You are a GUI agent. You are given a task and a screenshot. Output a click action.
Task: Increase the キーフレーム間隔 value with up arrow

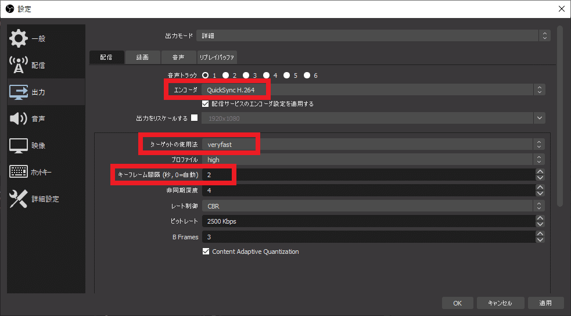point(540,171)
